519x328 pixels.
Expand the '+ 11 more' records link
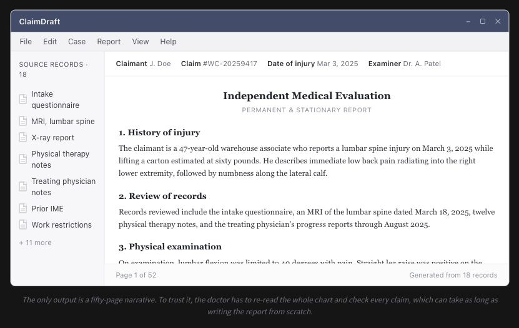[36, 243]
